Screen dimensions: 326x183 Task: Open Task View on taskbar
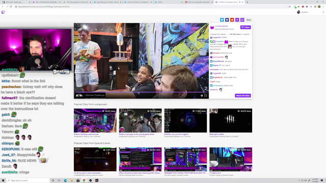59,180
